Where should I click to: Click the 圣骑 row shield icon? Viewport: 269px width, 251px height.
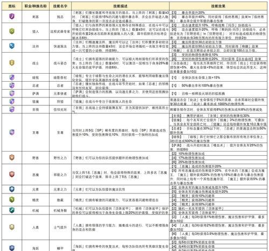coord(12,109)
